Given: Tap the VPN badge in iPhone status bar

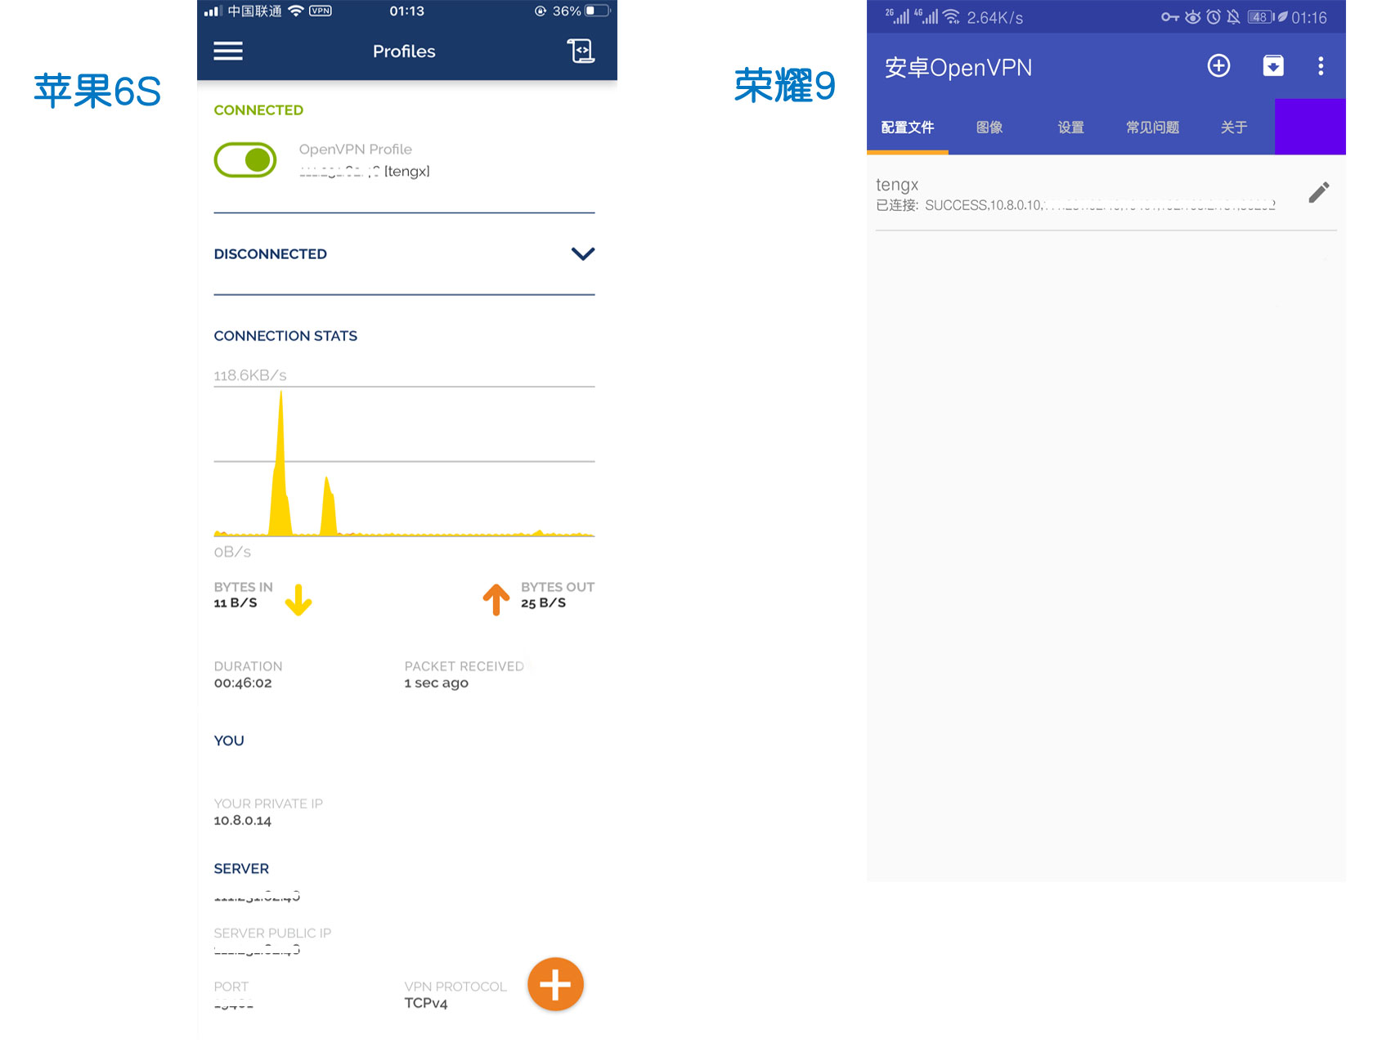Looking at the screenshot, I should point(321,11).
